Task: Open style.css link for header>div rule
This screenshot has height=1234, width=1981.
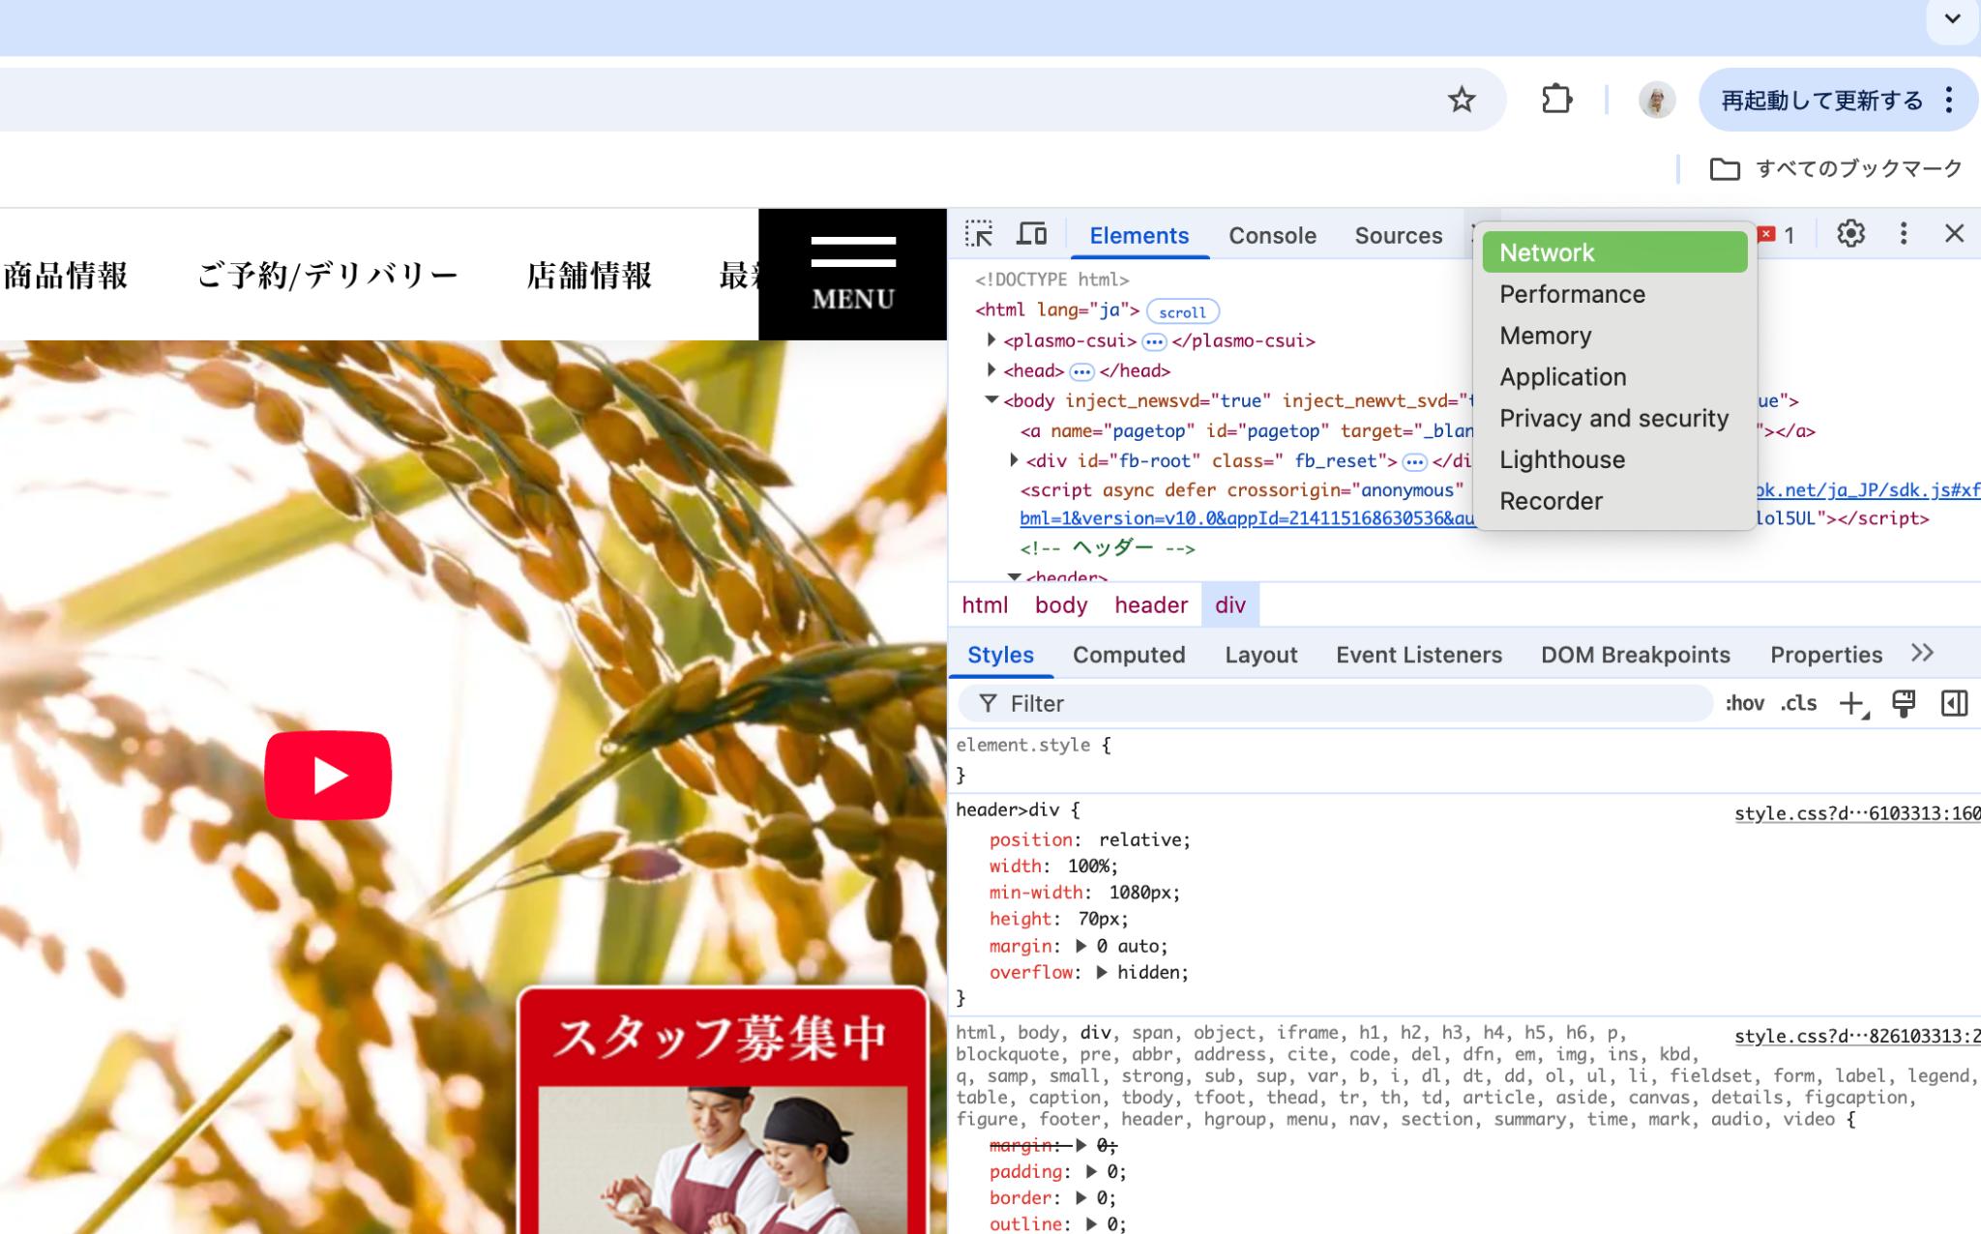Action: 1857,813
